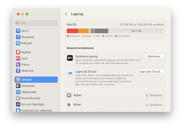Click the Wi-Fi icon in sidebar

(18, 31)
